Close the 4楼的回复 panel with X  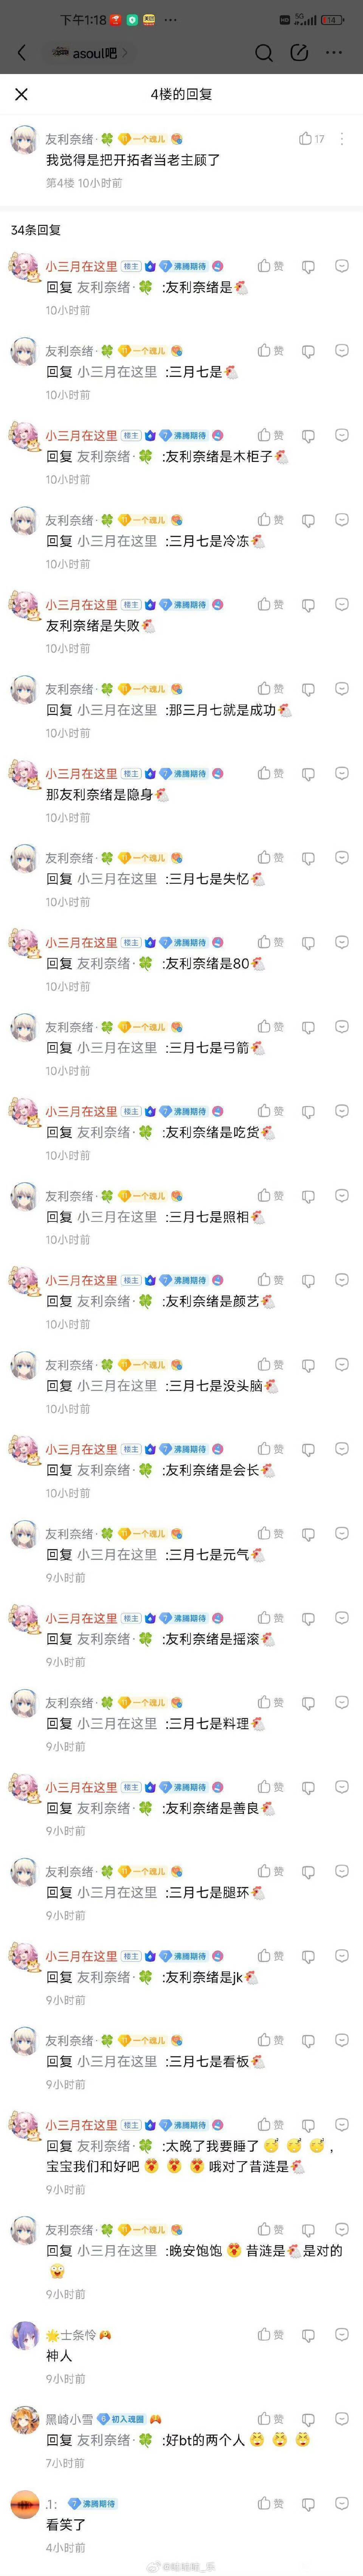coord(21,94)
